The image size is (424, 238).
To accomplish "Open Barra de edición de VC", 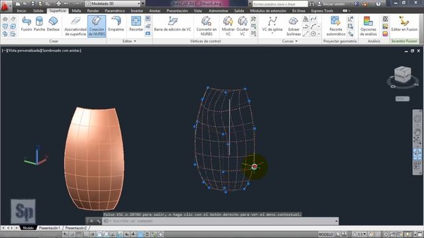I will pos(172,24).
